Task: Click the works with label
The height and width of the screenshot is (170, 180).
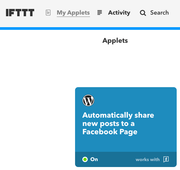Action: [147, 160]
